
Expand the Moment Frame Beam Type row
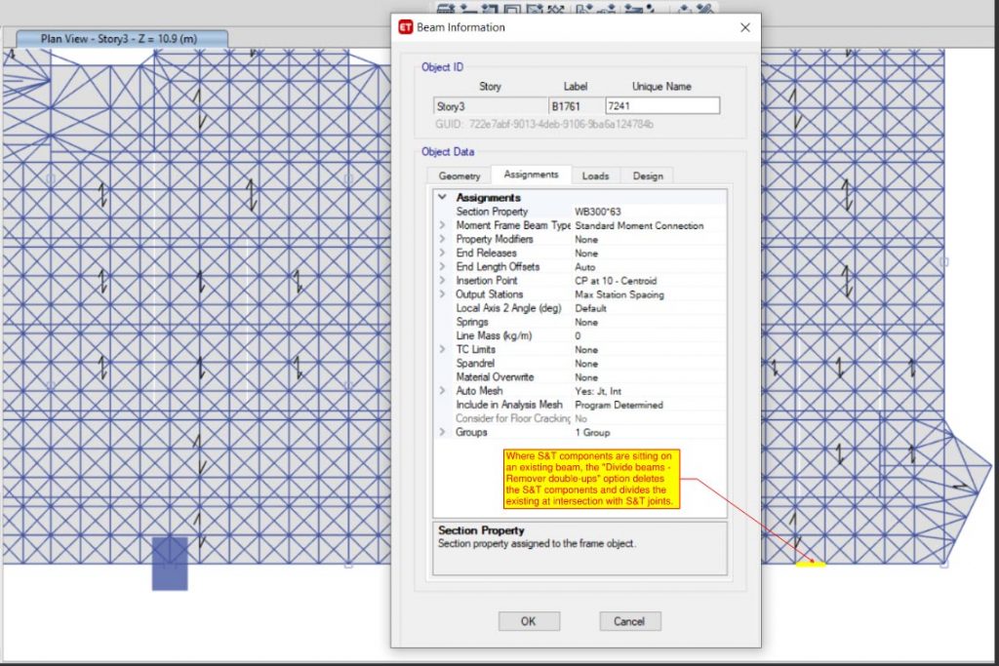click(x=442, y=225)
